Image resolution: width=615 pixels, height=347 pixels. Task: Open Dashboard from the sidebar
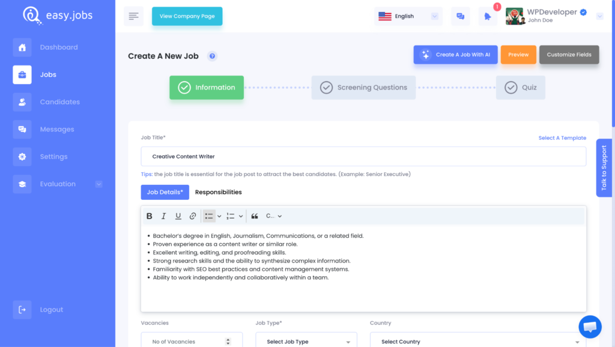[59, 47]
